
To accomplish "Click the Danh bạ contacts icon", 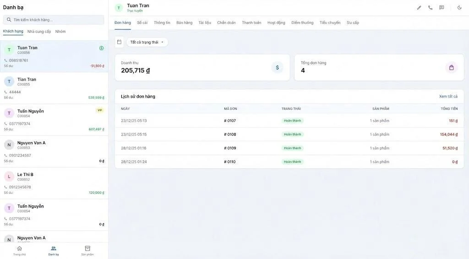I will [x=54, y=250].
